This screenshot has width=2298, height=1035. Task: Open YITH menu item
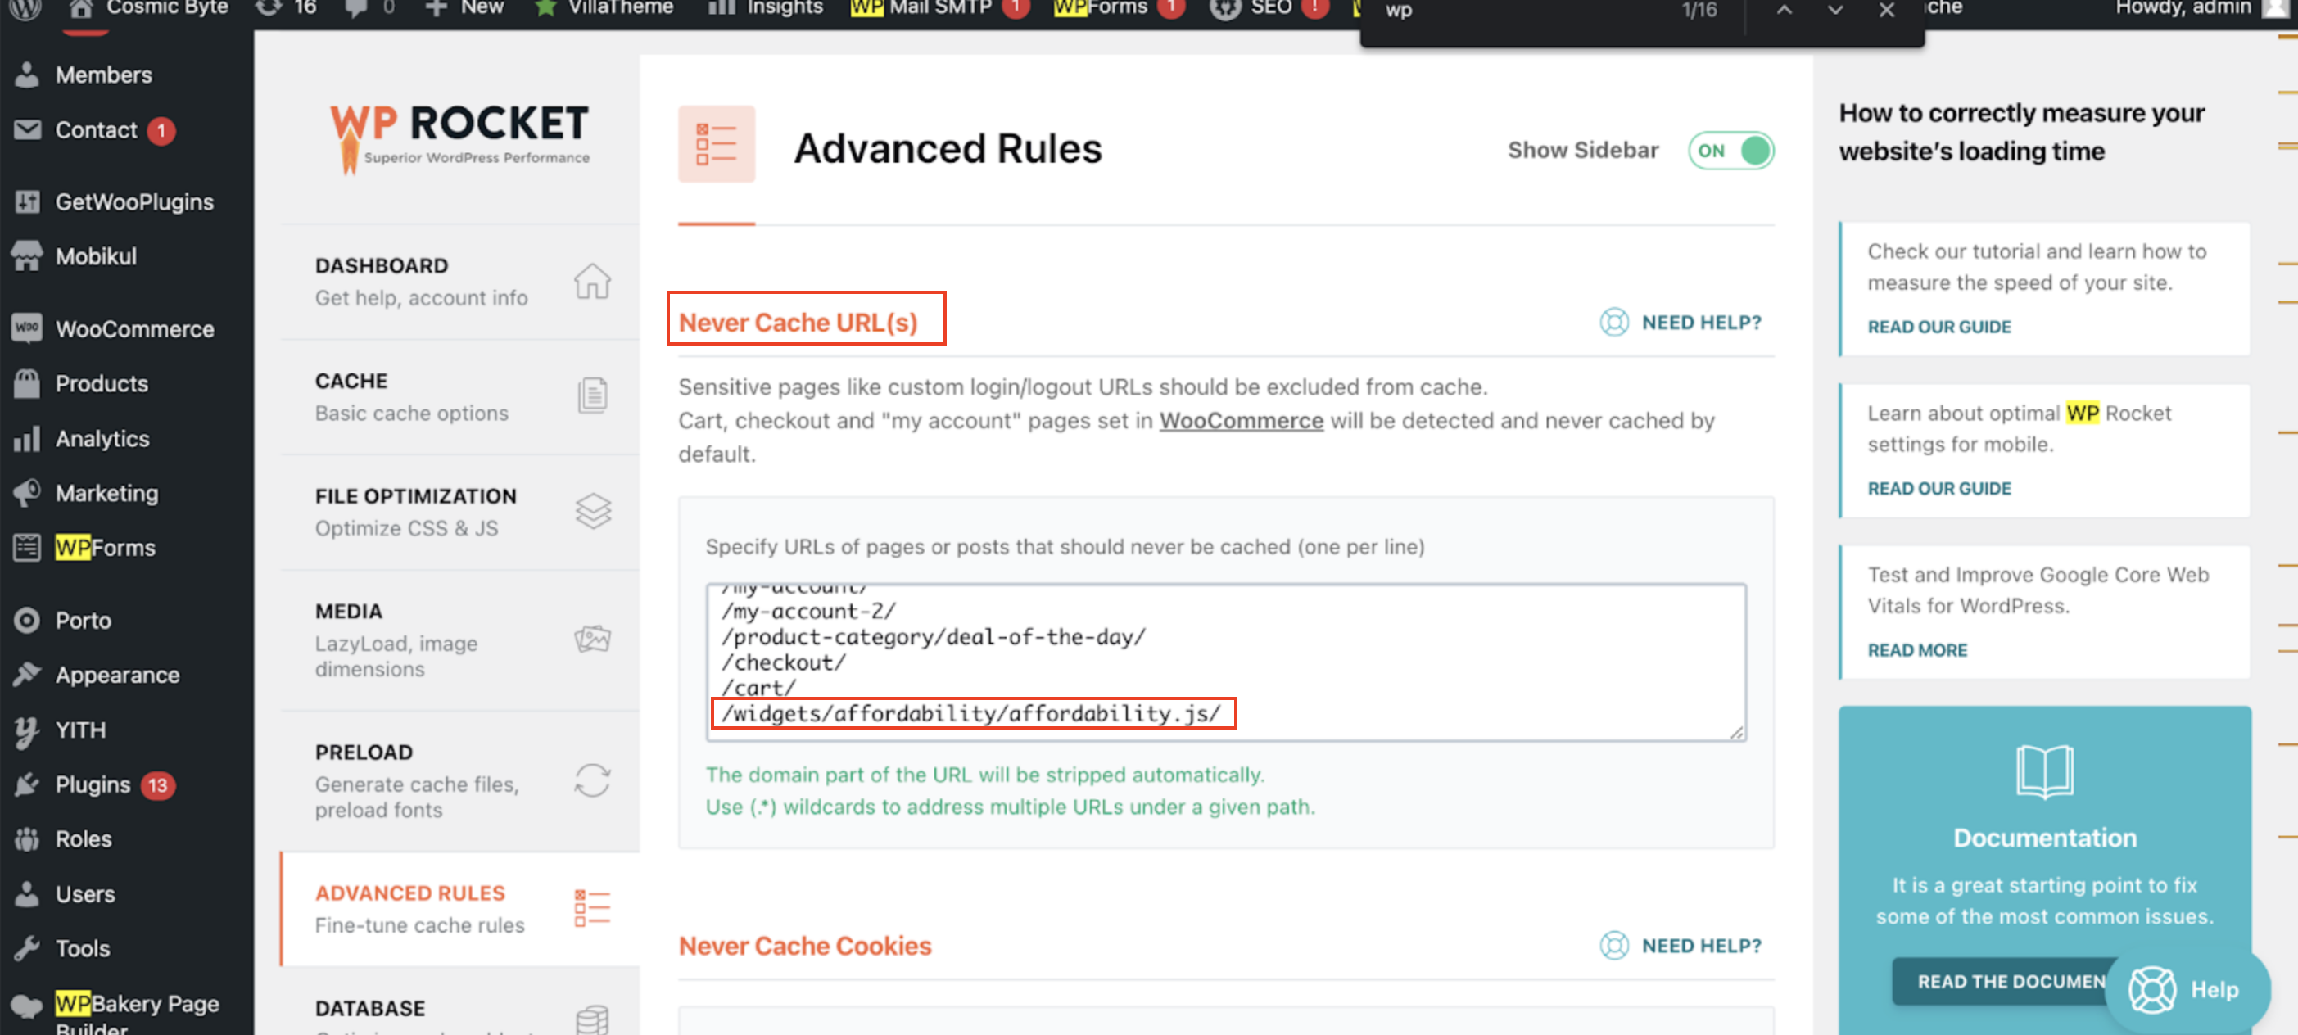point(79,729)
